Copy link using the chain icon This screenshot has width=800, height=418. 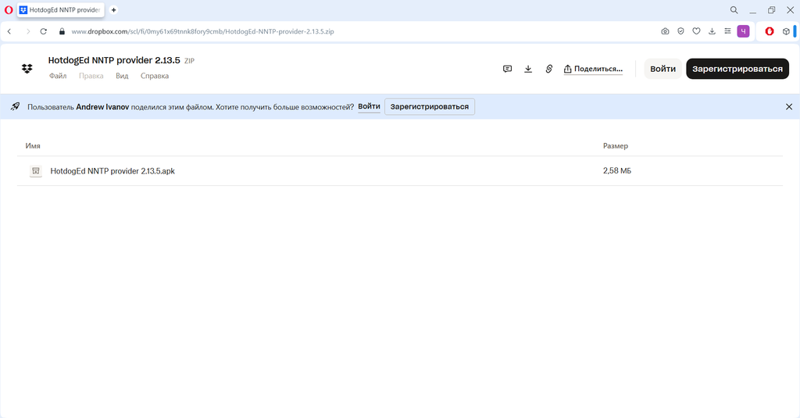tap(549, 69)
